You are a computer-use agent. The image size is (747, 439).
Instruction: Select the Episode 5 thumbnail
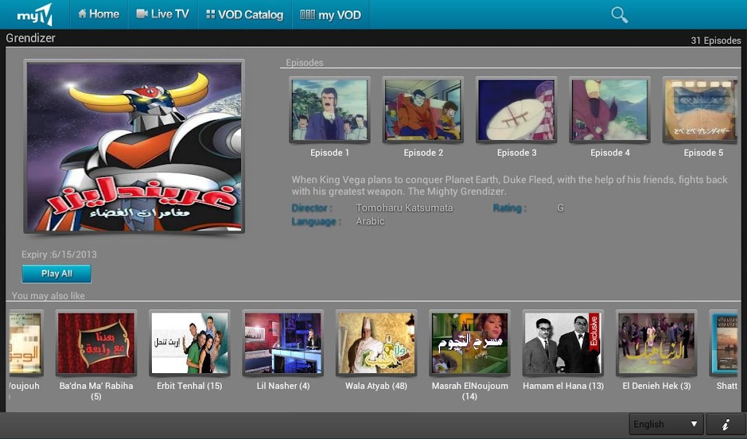[x=701, y=110]
